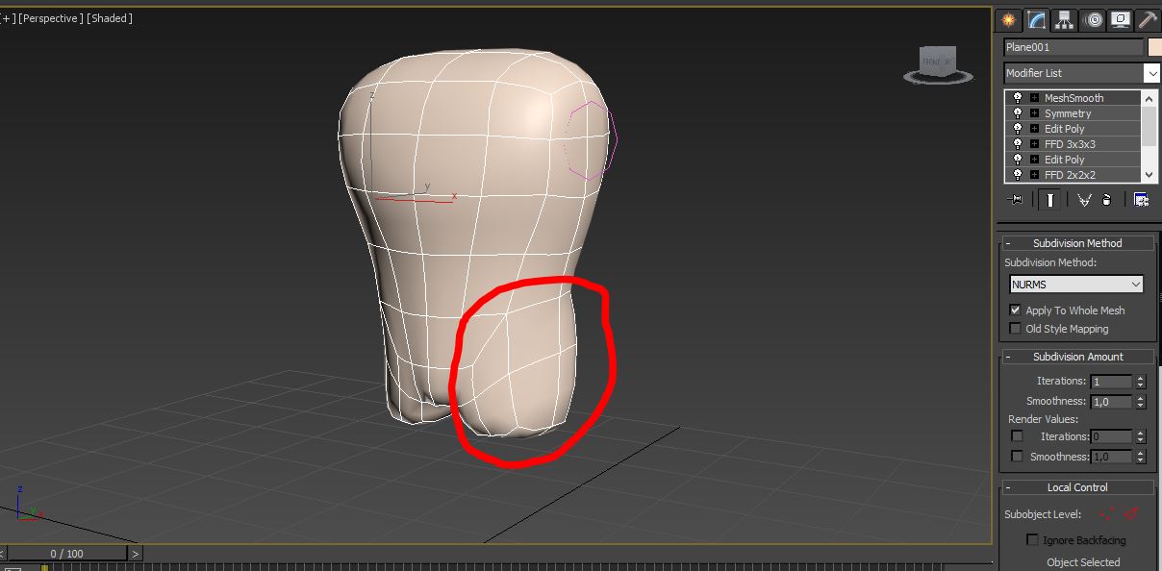Collapse the Subdivision Amount rollout
Image resolution: width=1162 pixels, height=571 pixels.
point(1009,357)
